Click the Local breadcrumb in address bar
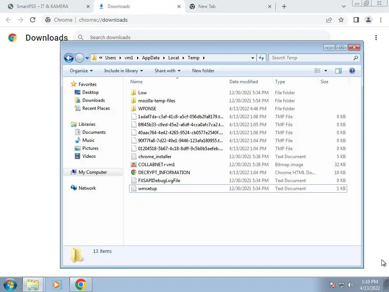 pos(173,58)
